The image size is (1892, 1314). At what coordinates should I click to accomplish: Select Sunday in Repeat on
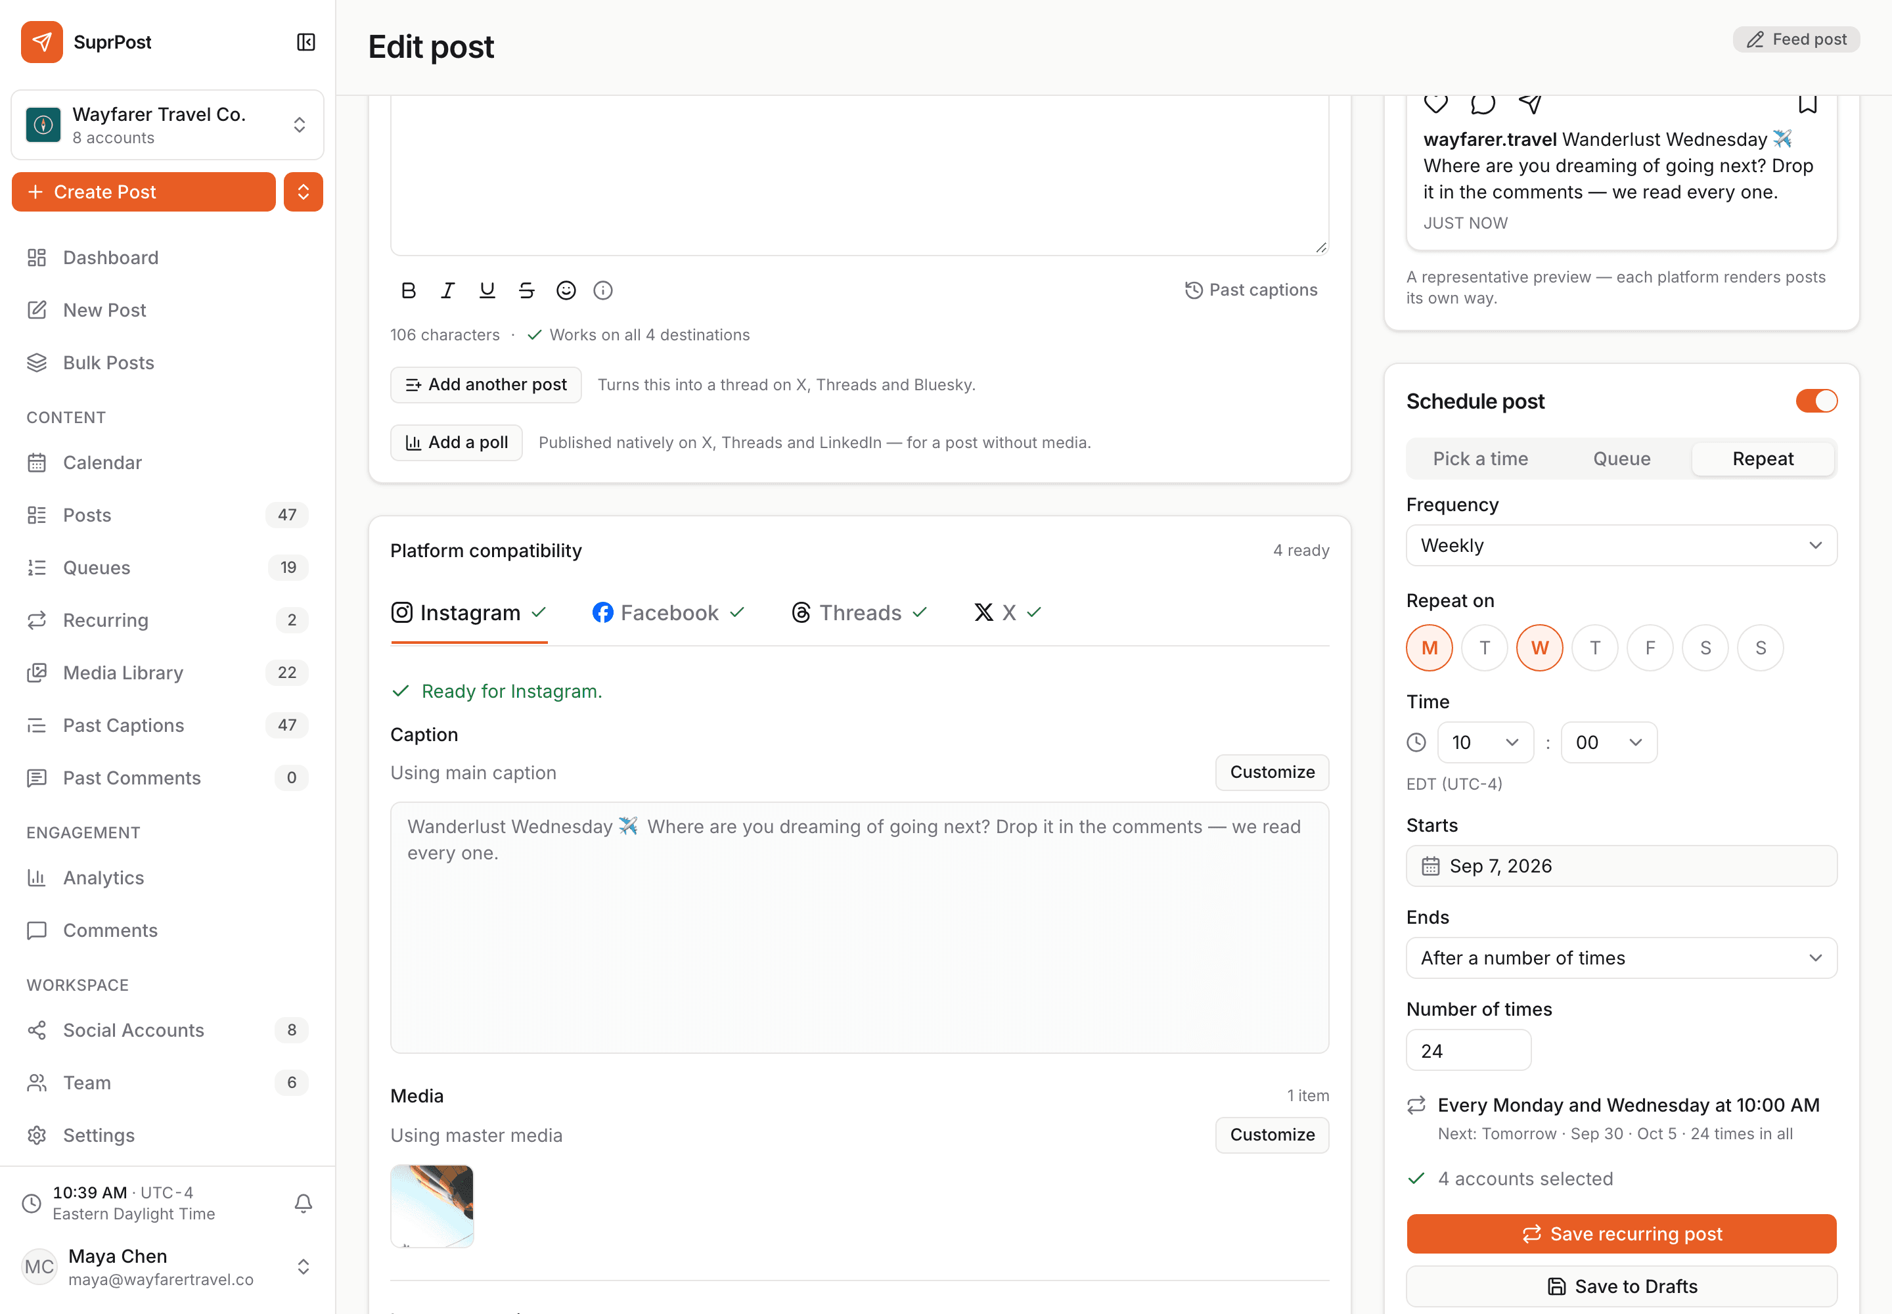pos(1760,648)
